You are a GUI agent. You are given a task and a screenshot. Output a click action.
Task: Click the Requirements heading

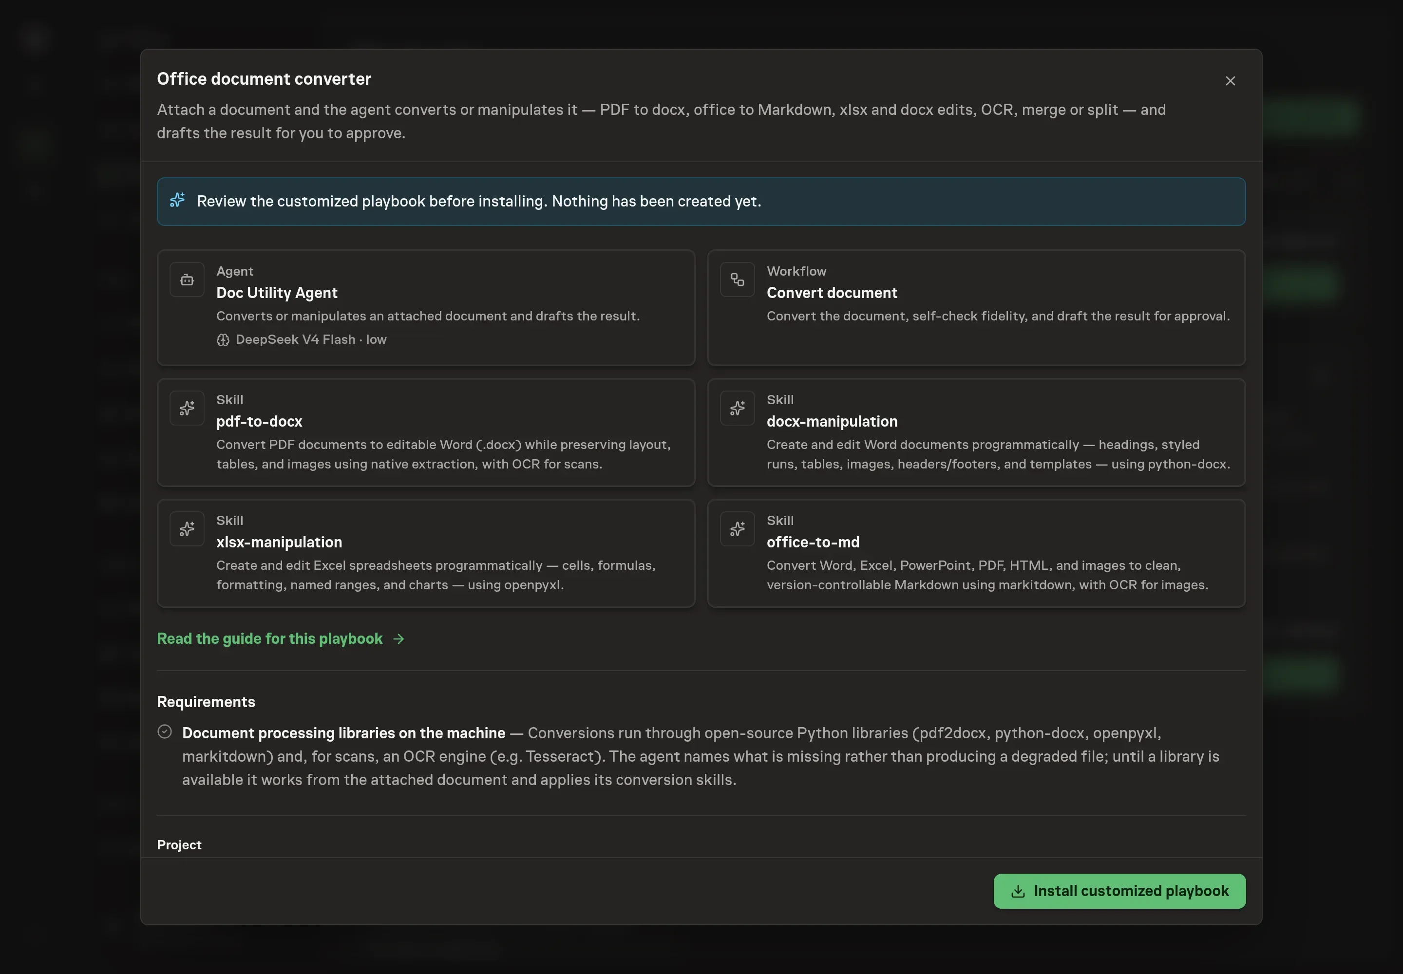206,702
